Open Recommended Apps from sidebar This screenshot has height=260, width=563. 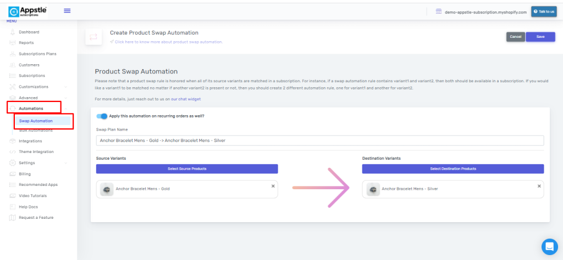pos(38,185)
